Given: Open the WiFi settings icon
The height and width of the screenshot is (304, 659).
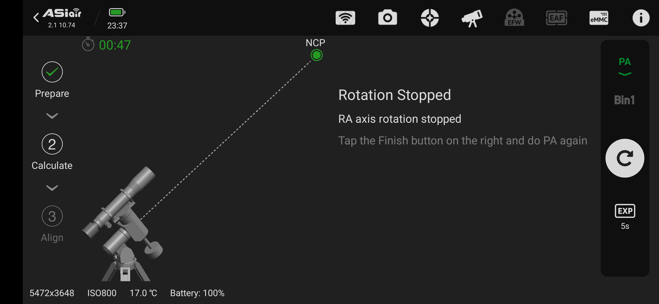Looking at the screenshot, I should [345, 18].
